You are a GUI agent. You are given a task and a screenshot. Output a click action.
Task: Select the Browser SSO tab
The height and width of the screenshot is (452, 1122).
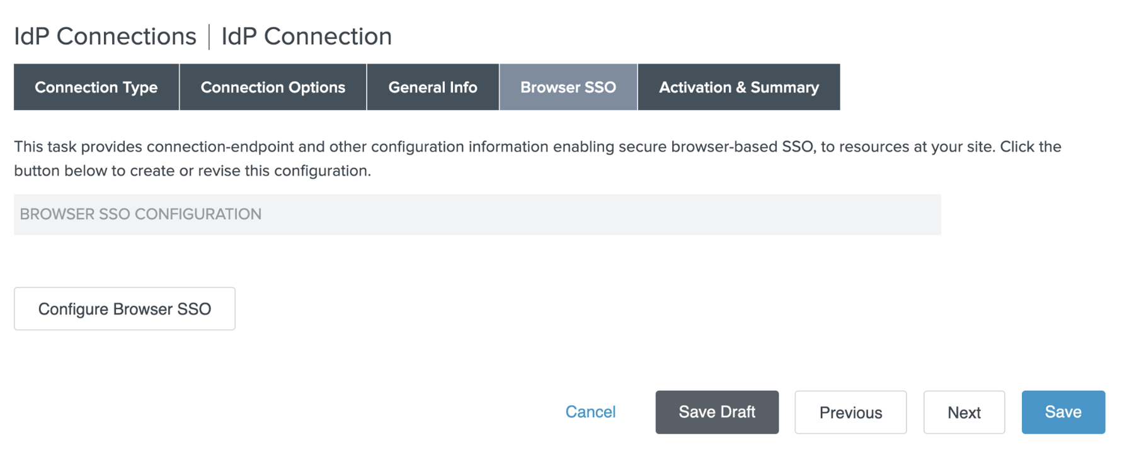[x=568, y=88]
